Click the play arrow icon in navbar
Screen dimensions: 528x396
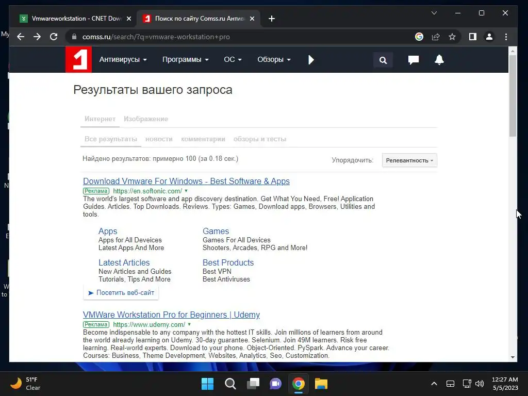(x=311, y=60)
